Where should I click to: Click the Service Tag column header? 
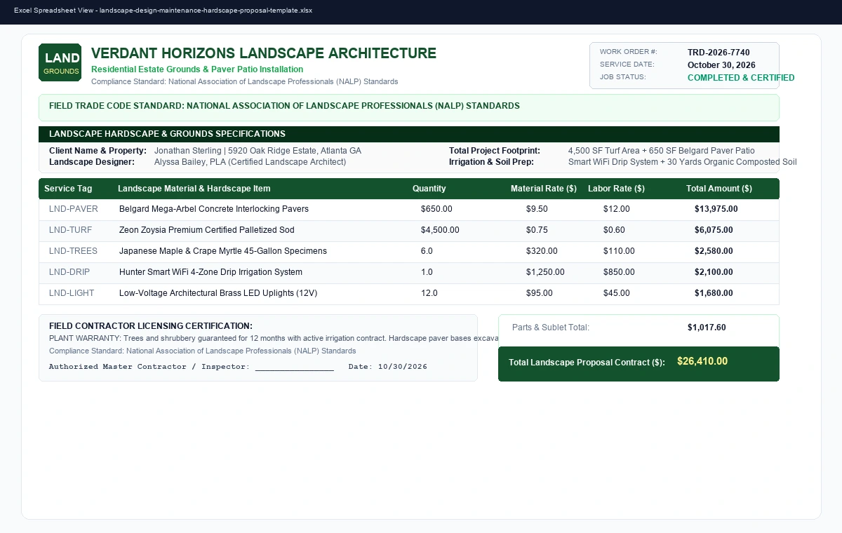coord(68,189)
